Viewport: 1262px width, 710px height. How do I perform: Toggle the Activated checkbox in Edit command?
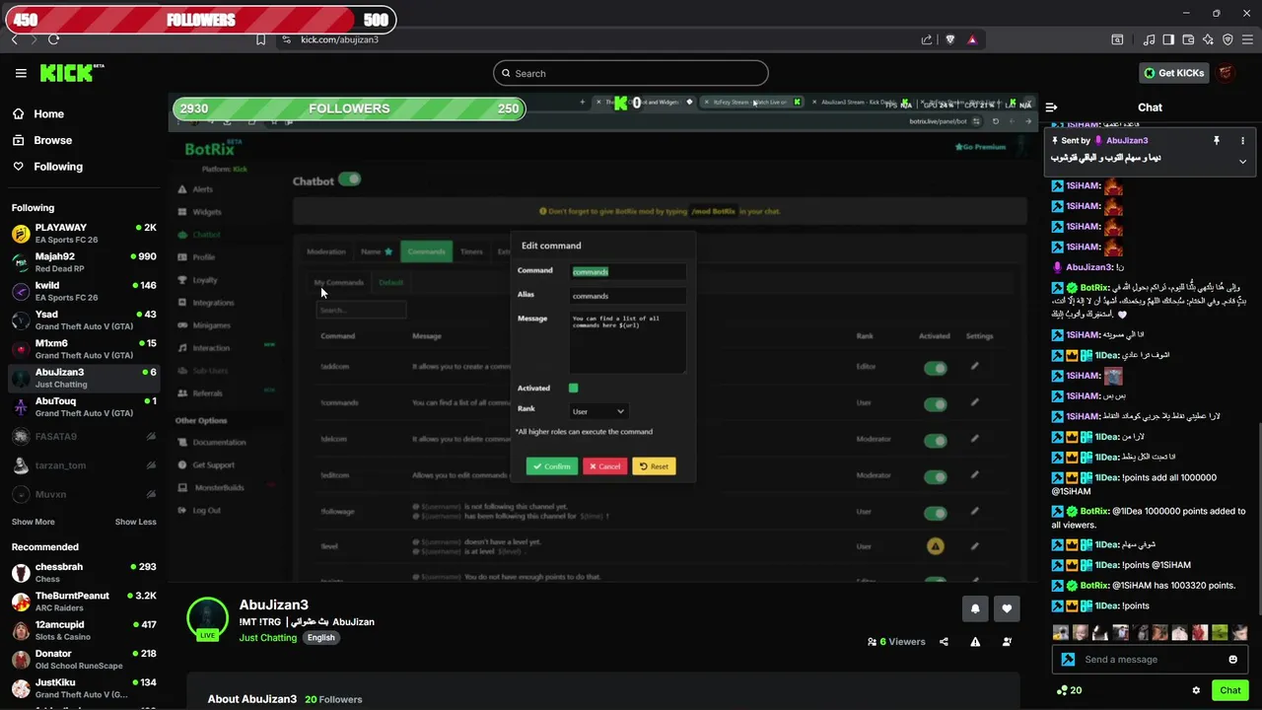574,389
